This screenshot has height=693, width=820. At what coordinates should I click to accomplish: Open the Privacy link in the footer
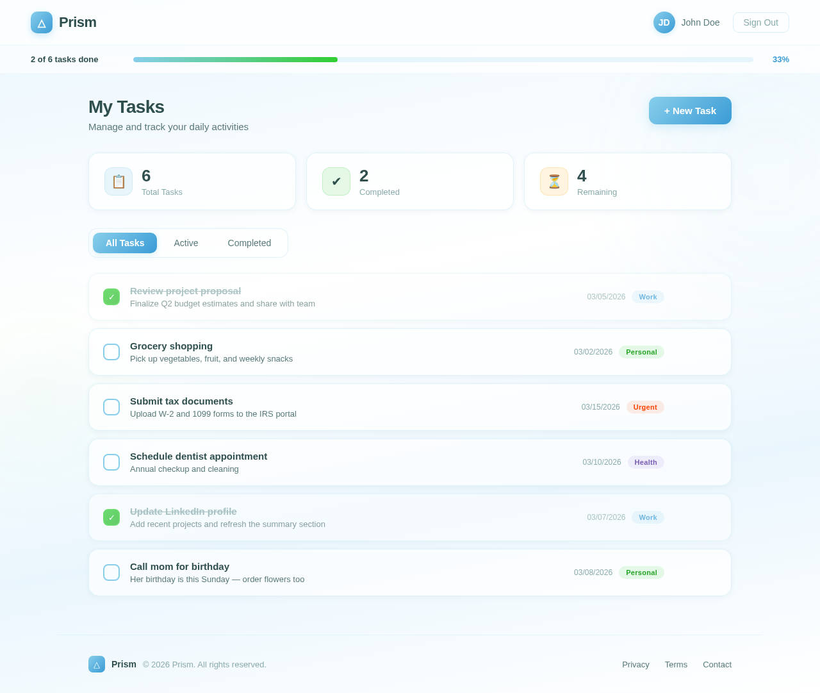[635, 665]
